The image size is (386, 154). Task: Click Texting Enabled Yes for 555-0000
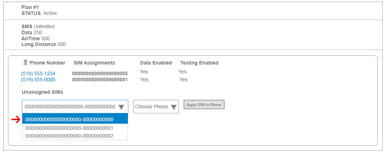point(183,79)
